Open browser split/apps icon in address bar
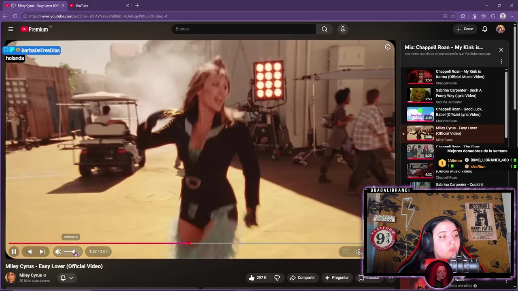The width and height of the screenshot is (518, 291). (445, 16)
